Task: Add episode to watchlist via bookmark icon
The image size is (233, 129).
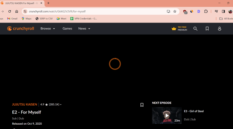Action: click(142, 105)
